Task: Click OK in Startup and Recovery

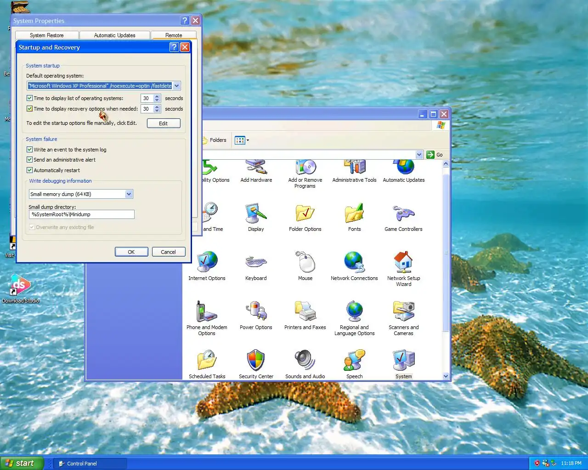Action: tap(131, 252)
